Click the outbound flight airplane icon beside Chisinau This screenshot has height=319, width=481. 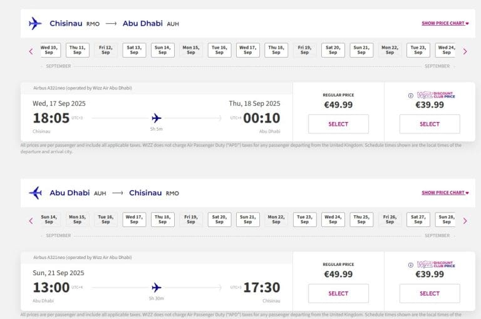point(35,23)
